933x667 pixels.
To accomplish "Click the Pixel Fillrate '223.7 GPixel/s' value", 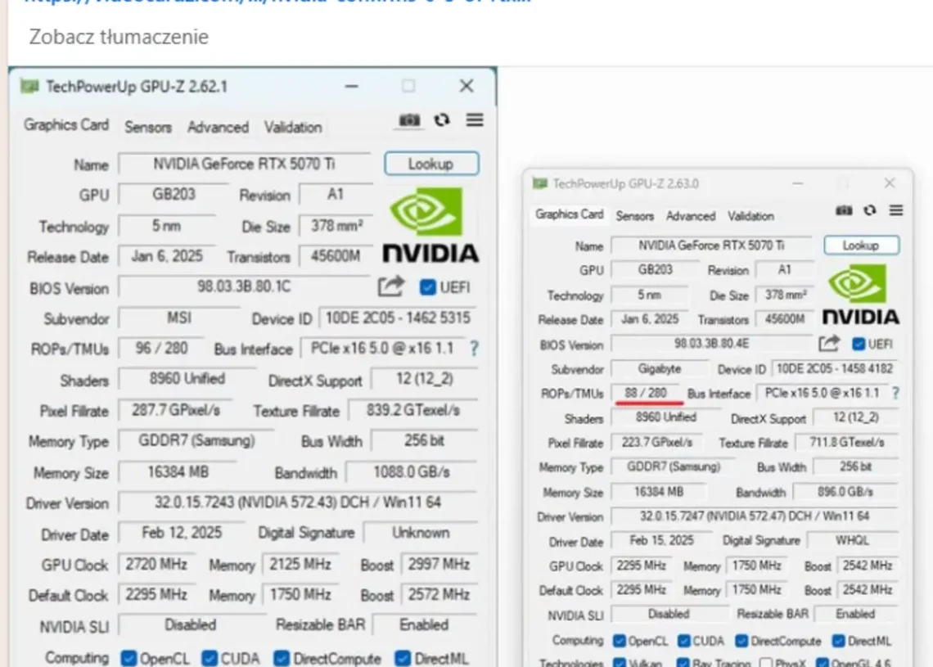I will point(657,442).
